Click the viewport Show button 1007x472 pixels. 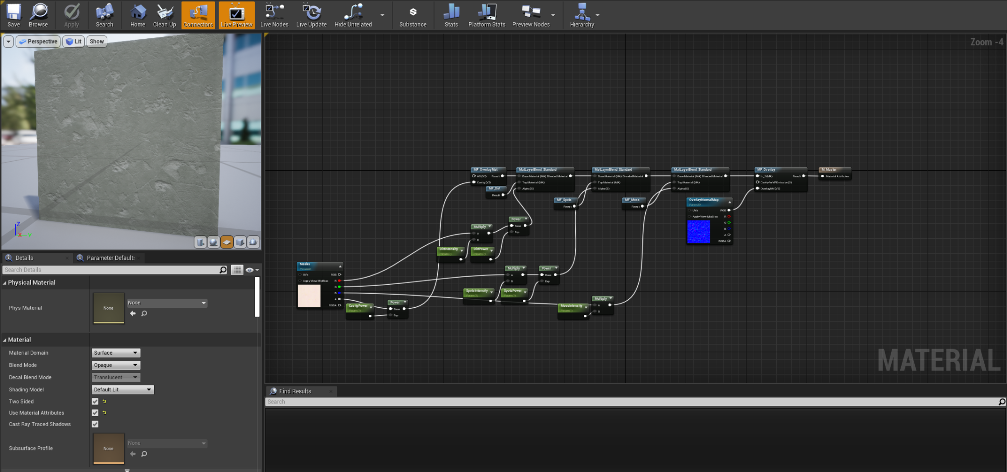coord(97,42)
